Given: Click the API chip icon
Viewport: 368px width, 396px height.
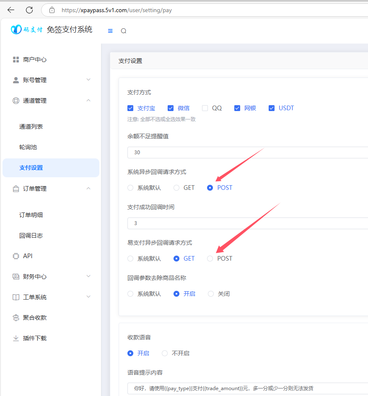Looking at the screenshot, I should (x=16, y=256).
